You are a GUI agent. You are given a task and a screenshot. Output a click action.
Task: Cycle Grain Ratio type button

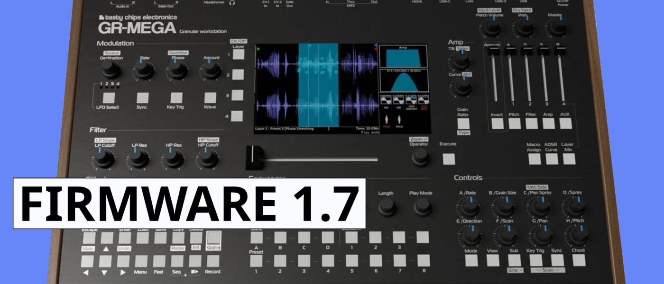[463, 124]
